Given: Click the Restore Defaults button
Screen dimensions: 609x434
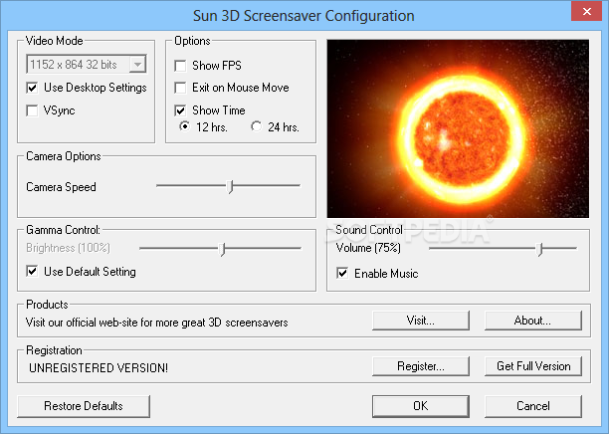Looking at the screenshot, I should tap(84, 406).
